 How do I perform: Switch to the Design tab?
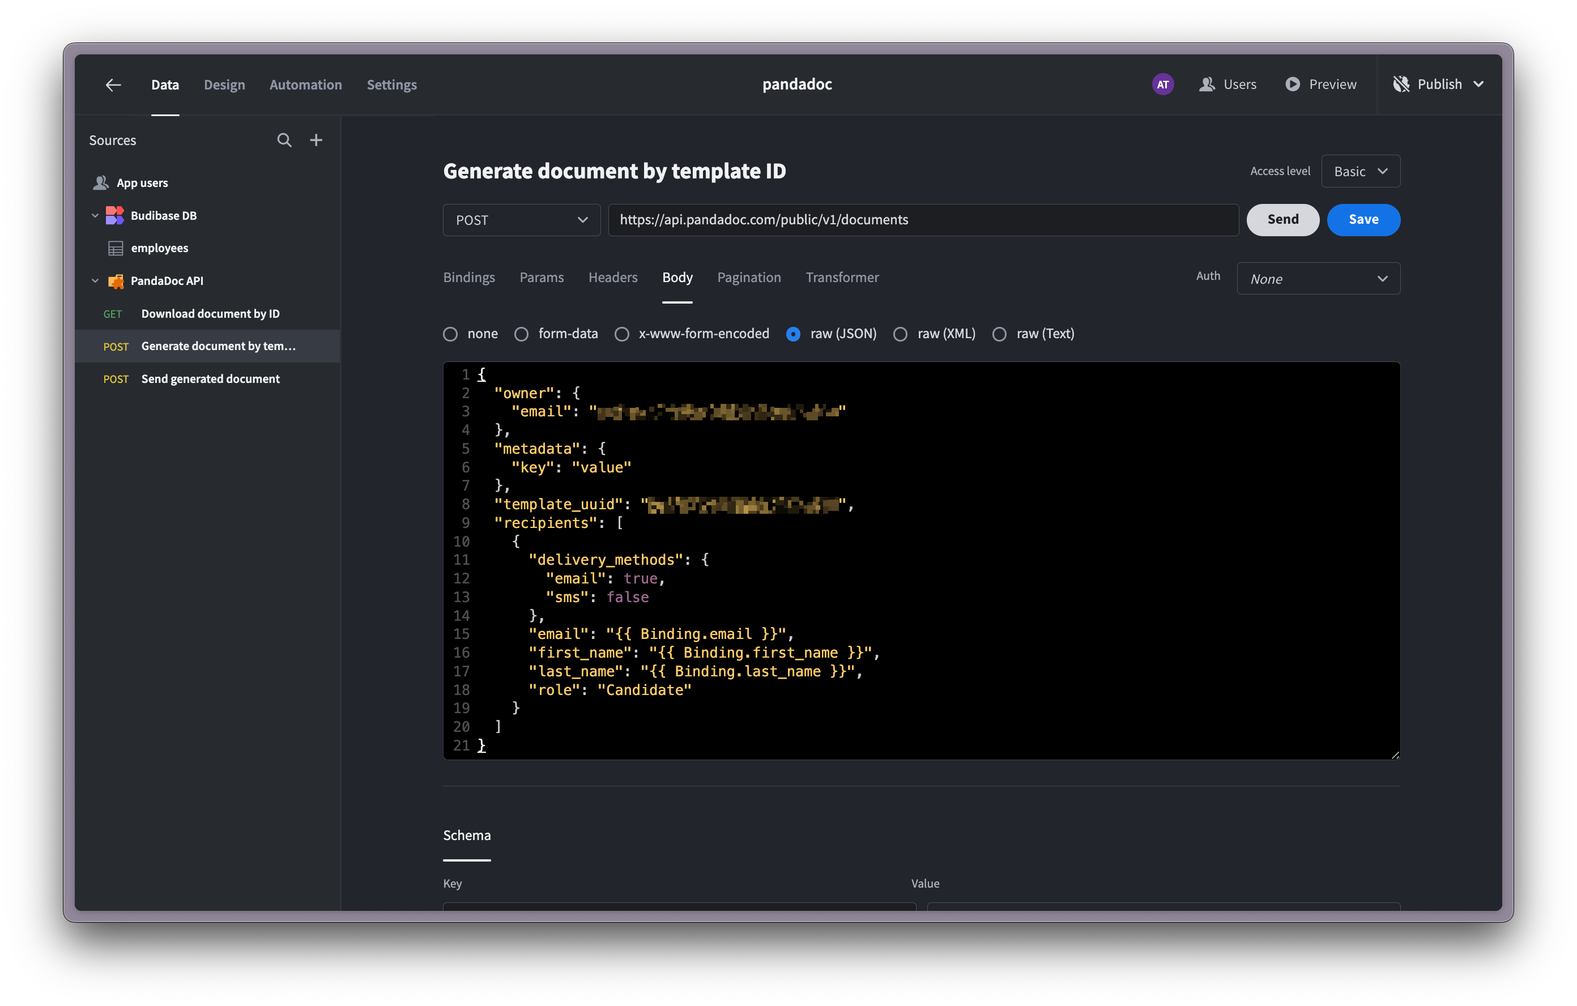225,84
